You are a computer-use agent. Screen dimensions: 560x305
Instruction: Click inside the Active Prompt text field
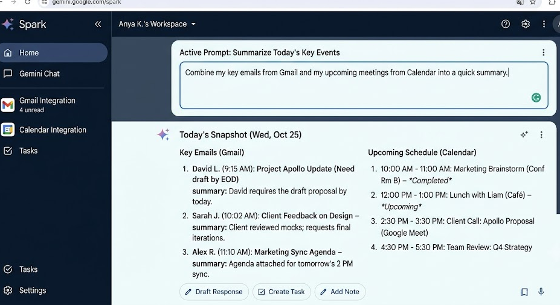click(x=364, y=85)
